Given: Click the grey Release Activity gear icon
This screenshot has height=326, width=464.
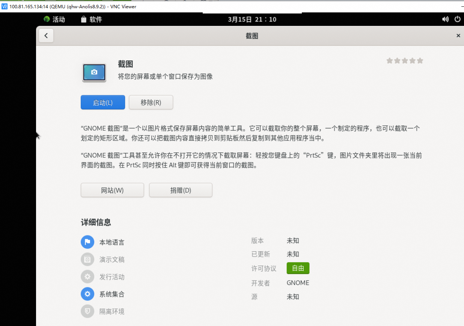Looking at the screenshot, I should (x=87, y=277).
